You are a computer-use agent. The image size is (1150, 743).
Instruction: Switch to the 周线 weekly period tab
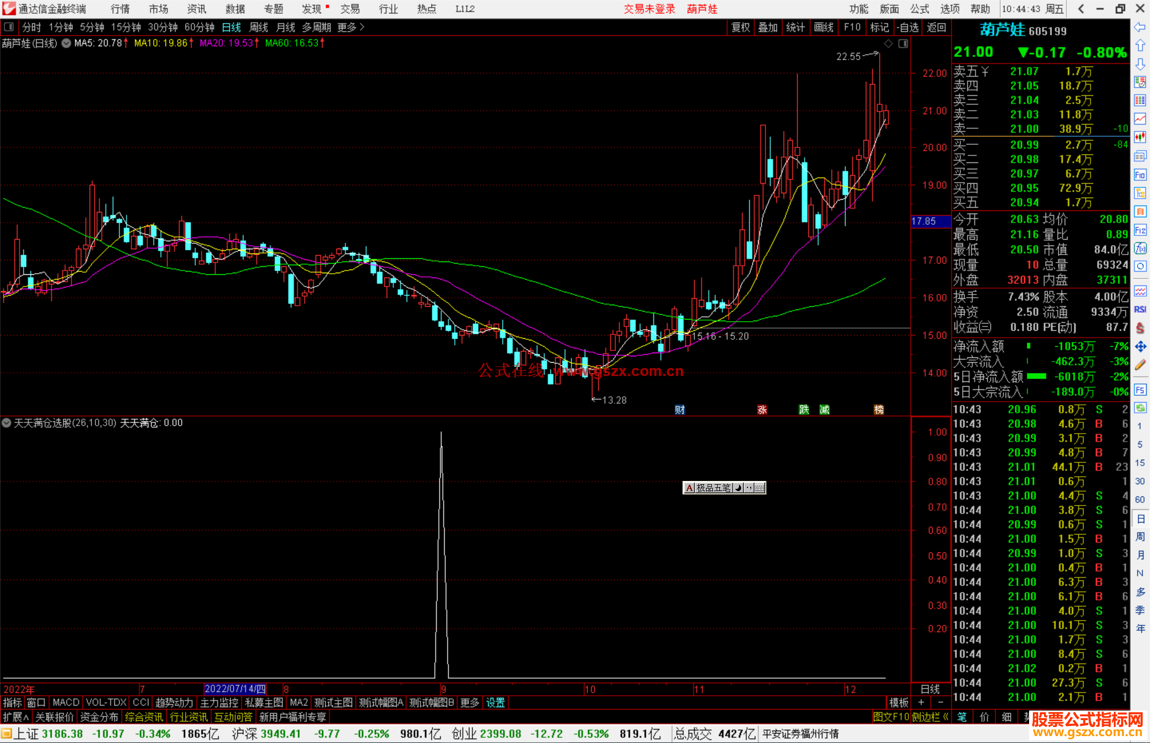(x=259, y=27)
